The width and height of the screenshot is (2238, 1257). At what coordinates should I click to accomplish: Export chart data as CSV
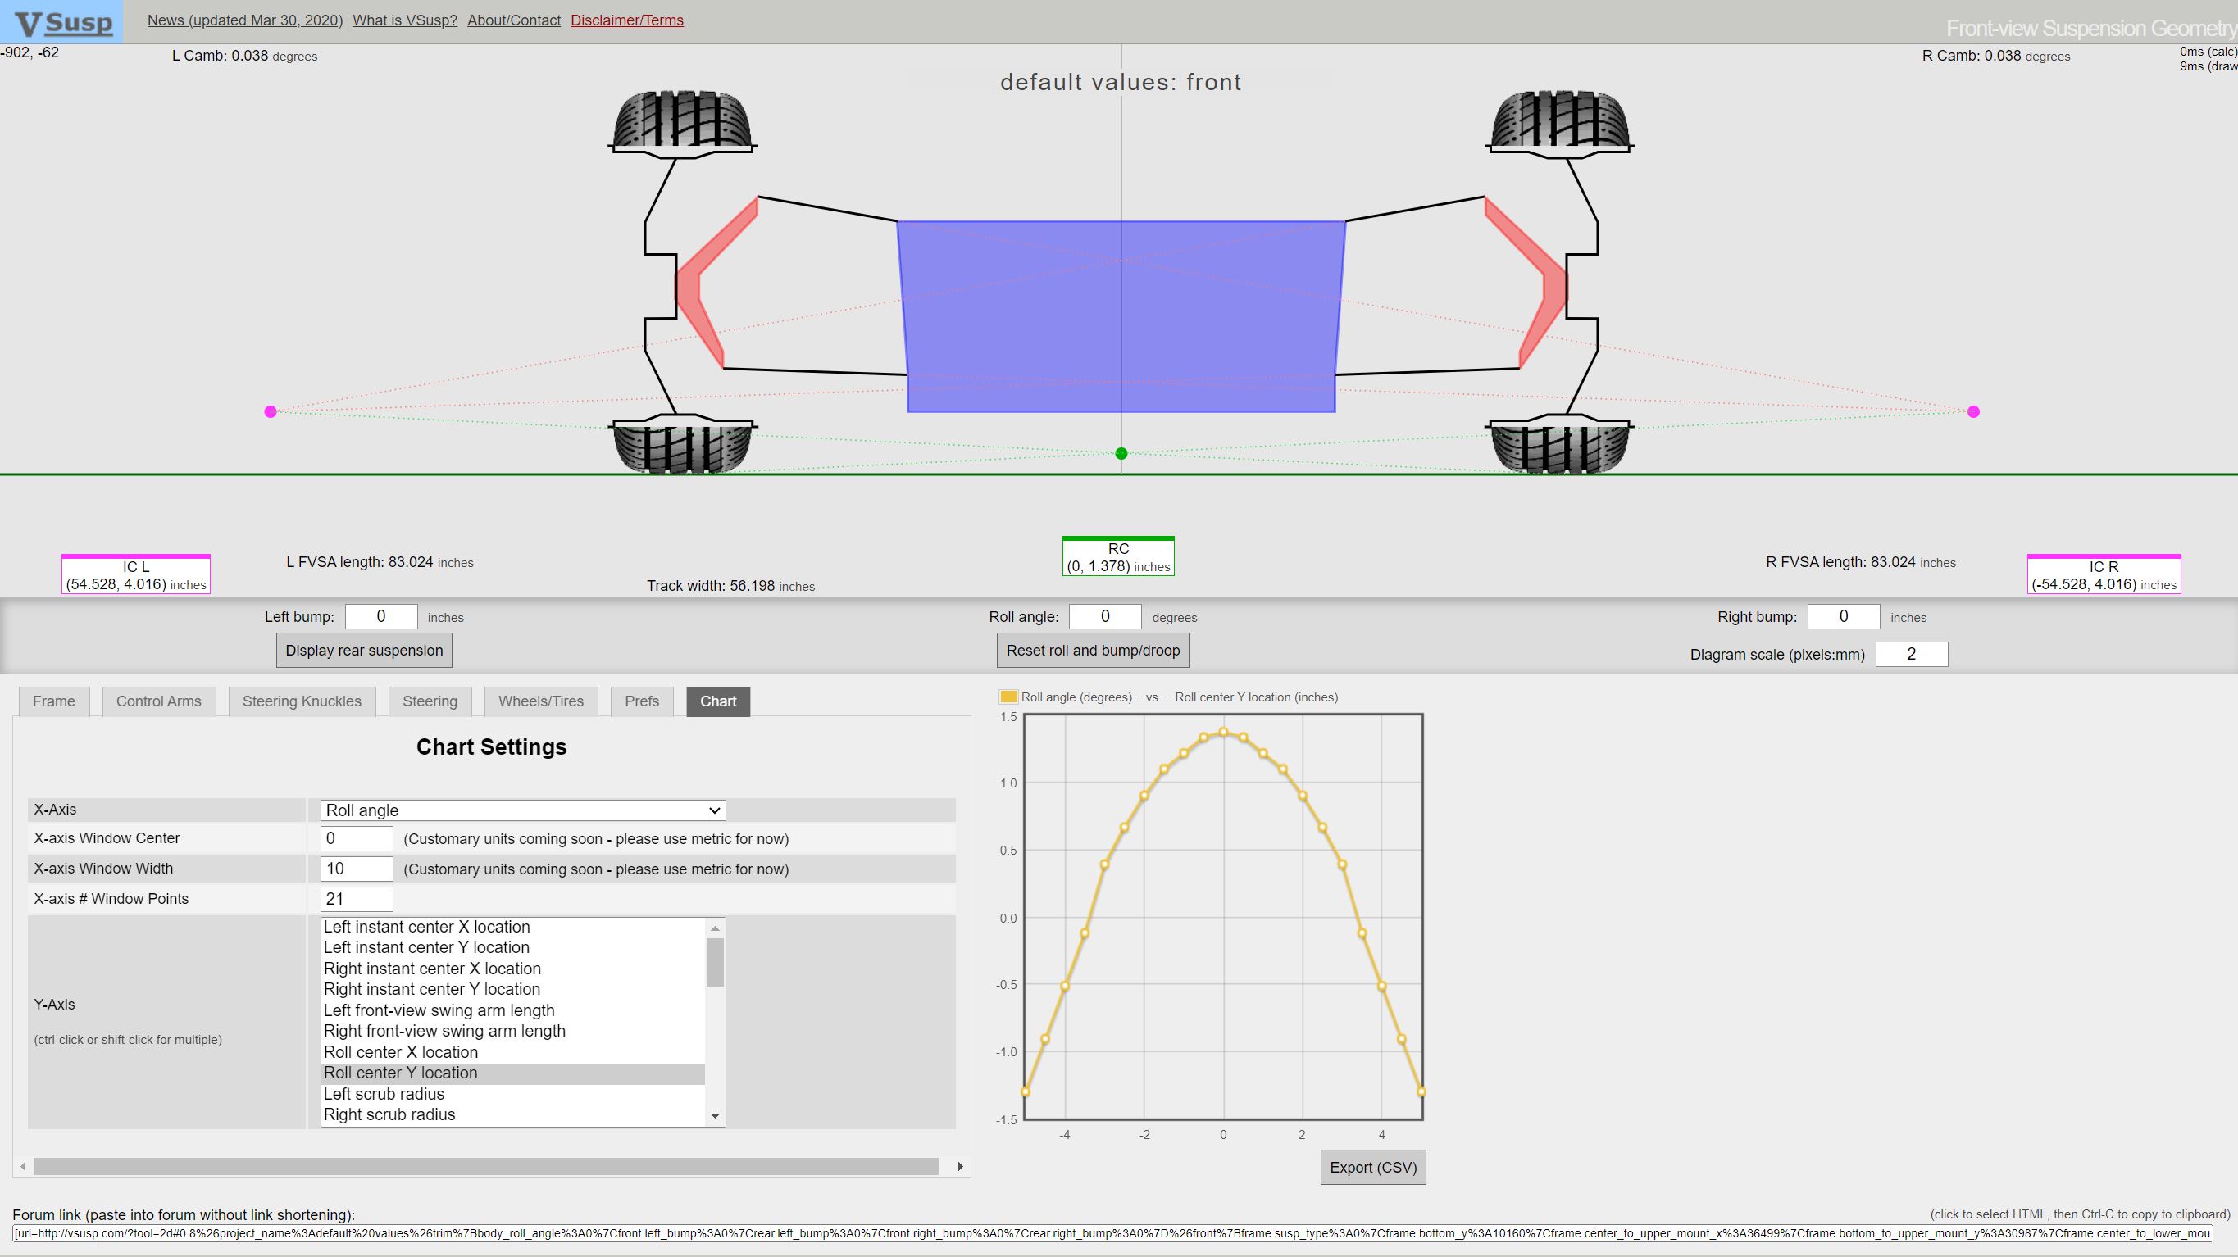click(1371, 1168)
